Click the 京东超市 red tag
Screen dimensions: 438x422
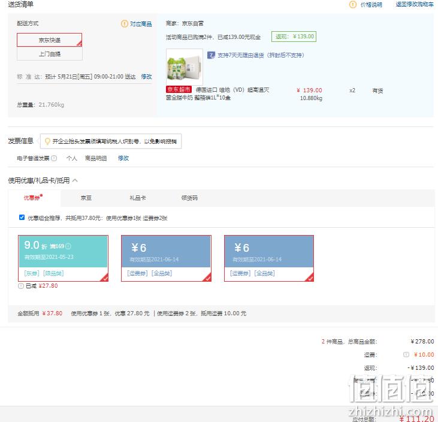tap(179, 89)
